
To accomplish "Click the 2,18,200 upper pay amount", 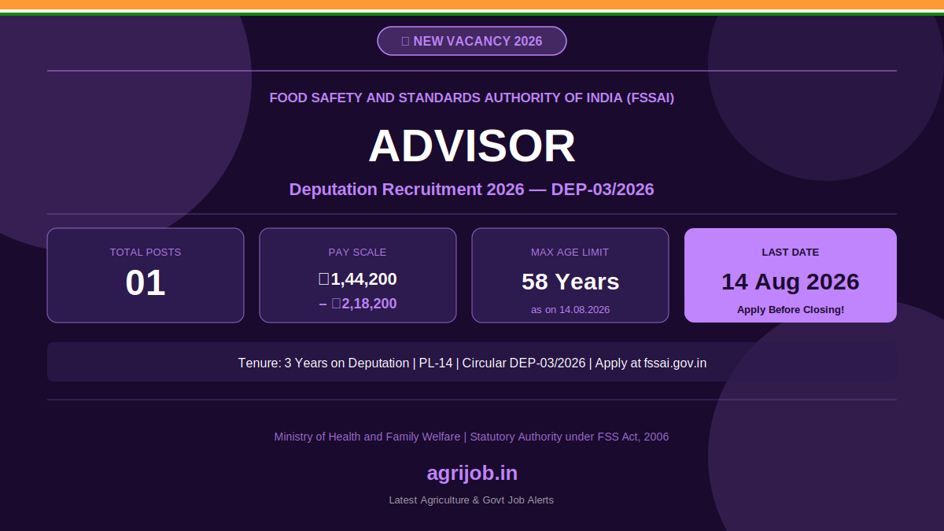I will coord(358,304).
